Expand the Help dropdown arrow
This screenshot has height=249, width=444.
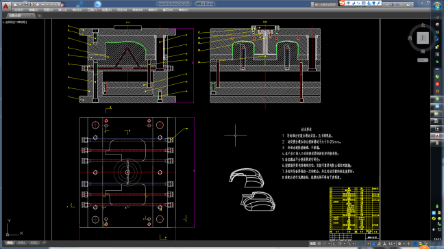(412, 5)
